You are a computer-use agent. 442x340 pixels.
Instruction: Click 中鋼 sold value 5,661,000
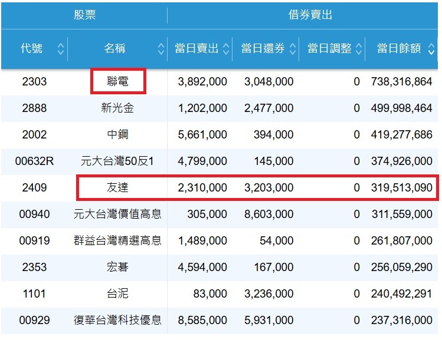[x=202, y=134]
